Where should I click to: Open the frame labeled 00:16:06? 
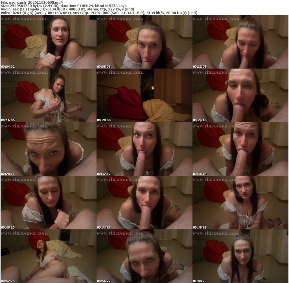[48, 96]
